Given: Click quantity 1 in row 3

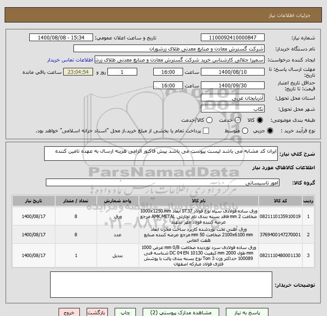Looking at the screenshot, I should (x=76, y=255).
